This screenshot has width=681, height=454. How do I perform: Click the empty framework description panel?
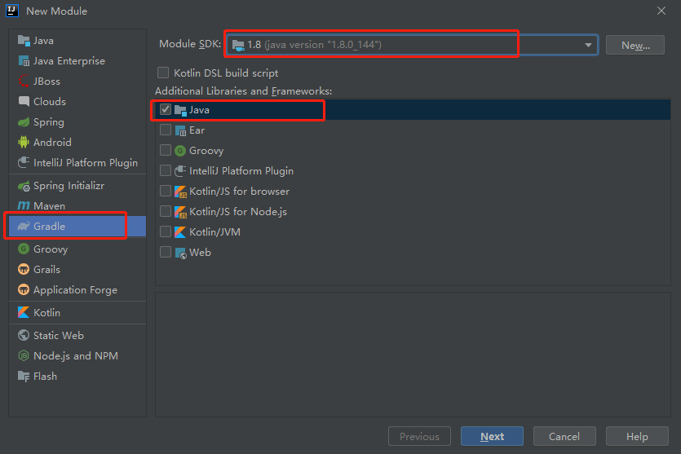(x=413, y=355)
